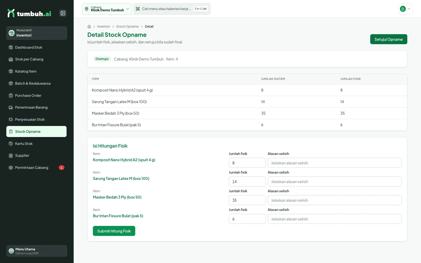The width and height of the screenshot is (421, 263).
Task: Click Alasan selisih field for Sarung Tangan
Action: tap(335, 181)
